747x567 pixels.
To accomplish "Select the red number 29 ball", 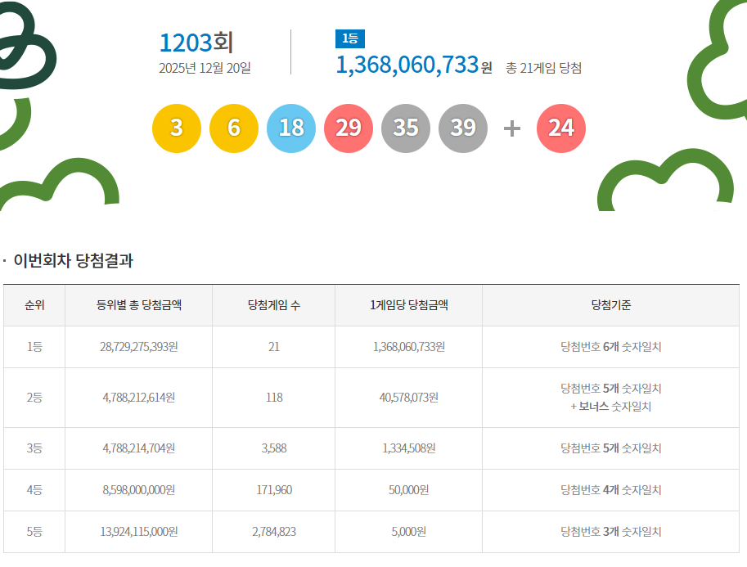I will 349,128.
